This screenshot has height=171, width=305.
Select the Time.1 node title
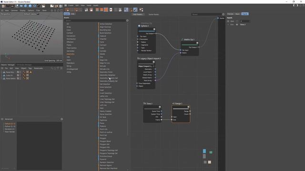coord(149,104)
